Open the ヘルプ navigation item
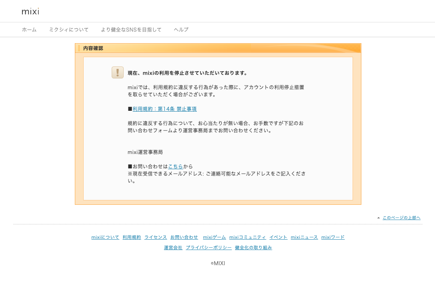 tap(181, 30)
